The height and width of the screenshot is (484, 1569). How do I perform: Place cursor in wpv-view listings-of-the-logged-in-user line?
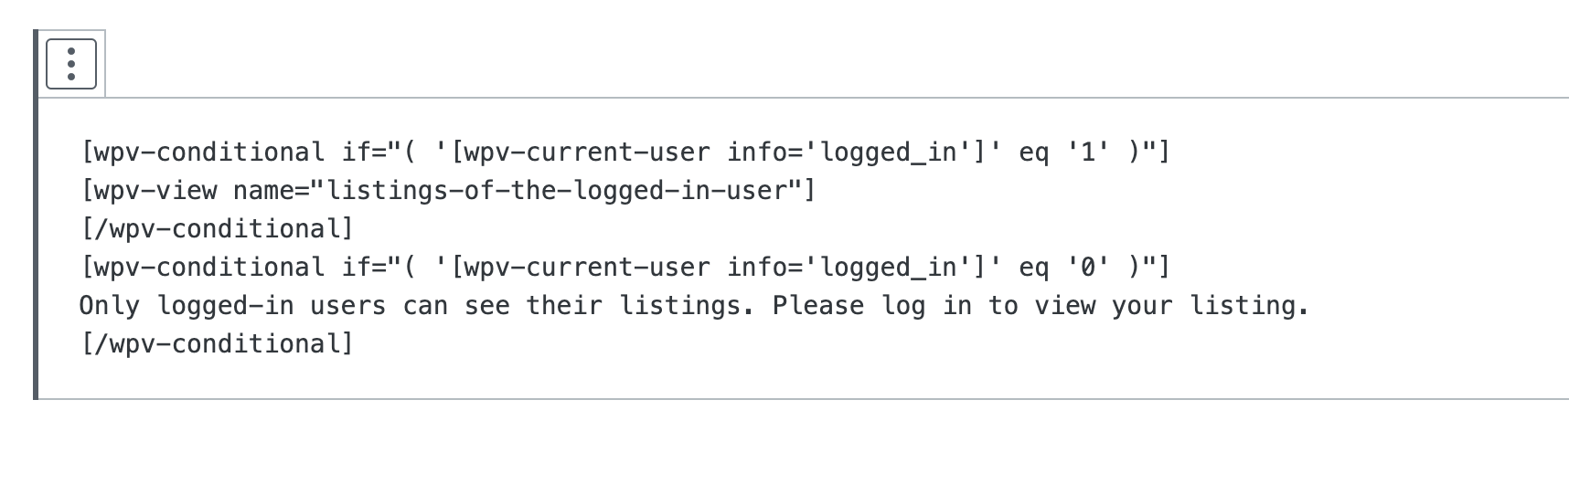(x=448, y=190)
